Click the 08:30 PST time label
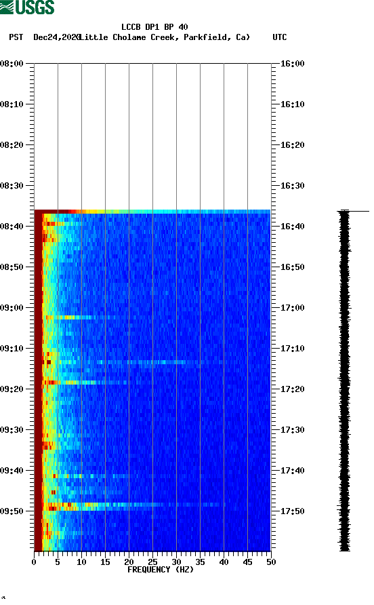This screenshot has width=374, height=605. coord(12,186)
